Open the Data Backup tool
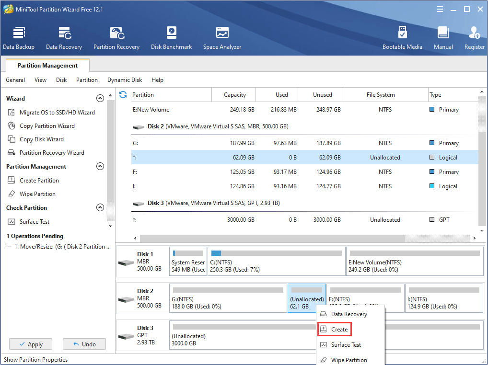This screenshot has width=488, height=365. click(19, 38)
